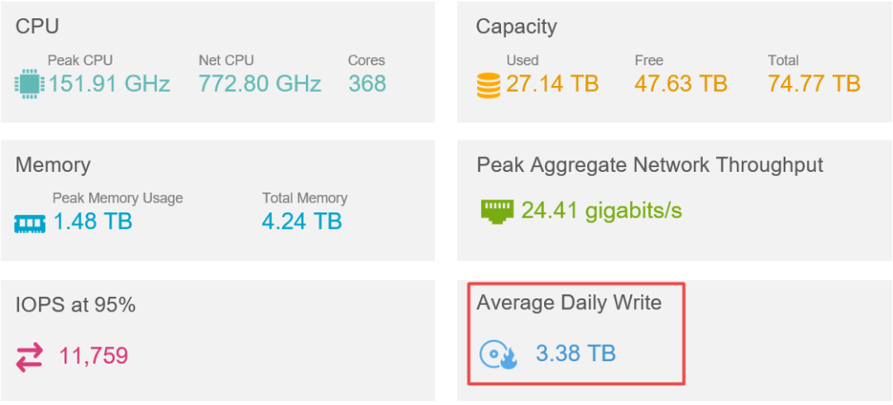Click the Used capacity 27.14 TB value
This screenshot has height=405, width=893.
(552, 83)
